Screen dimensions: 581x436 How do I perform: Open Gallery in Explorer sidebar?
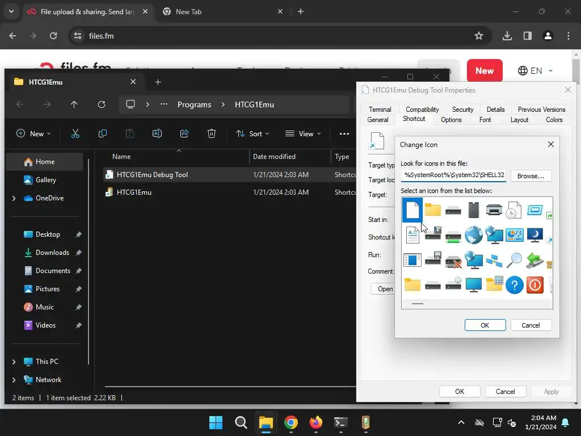(44, 180)
